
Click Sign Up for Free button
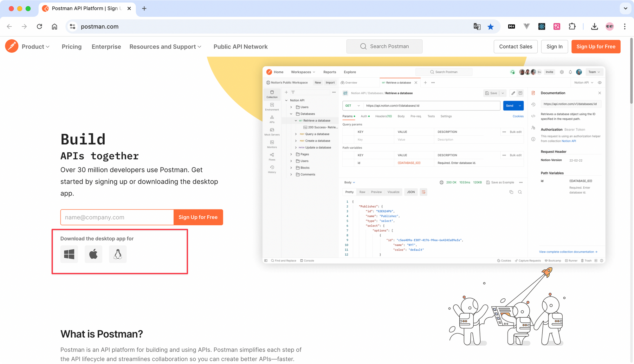tap(596, 47)
